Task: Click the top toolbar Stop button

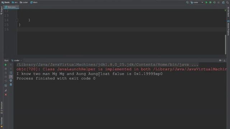Action: point(218,3)
